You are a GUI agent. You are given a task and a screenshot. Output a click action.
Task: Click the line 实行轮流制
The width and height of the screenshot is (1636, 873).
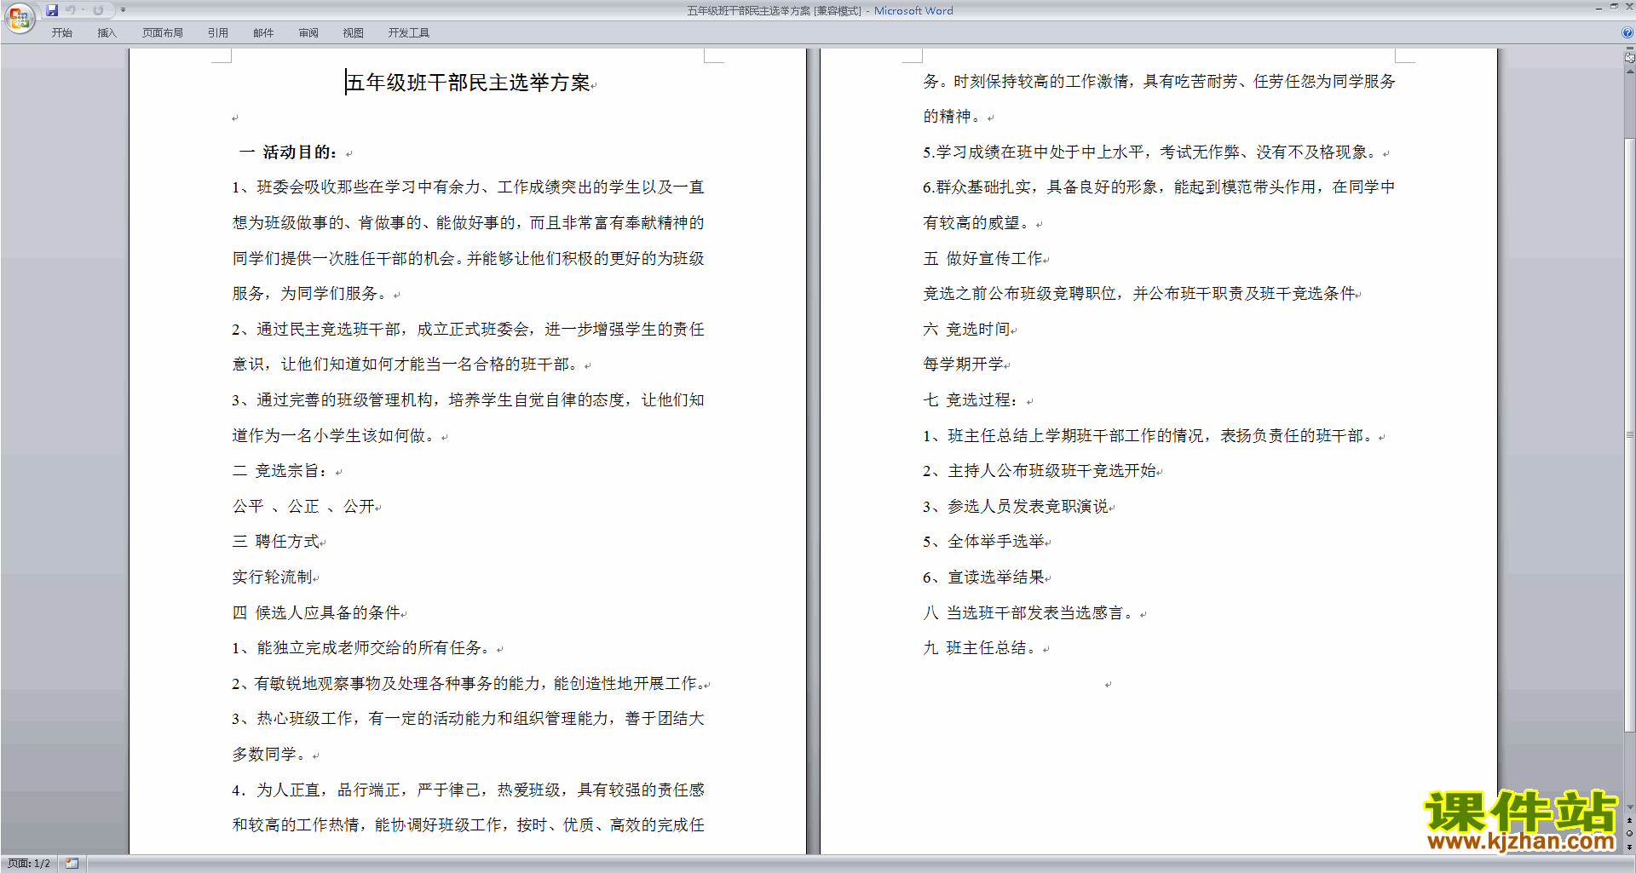tap(273, 577)
